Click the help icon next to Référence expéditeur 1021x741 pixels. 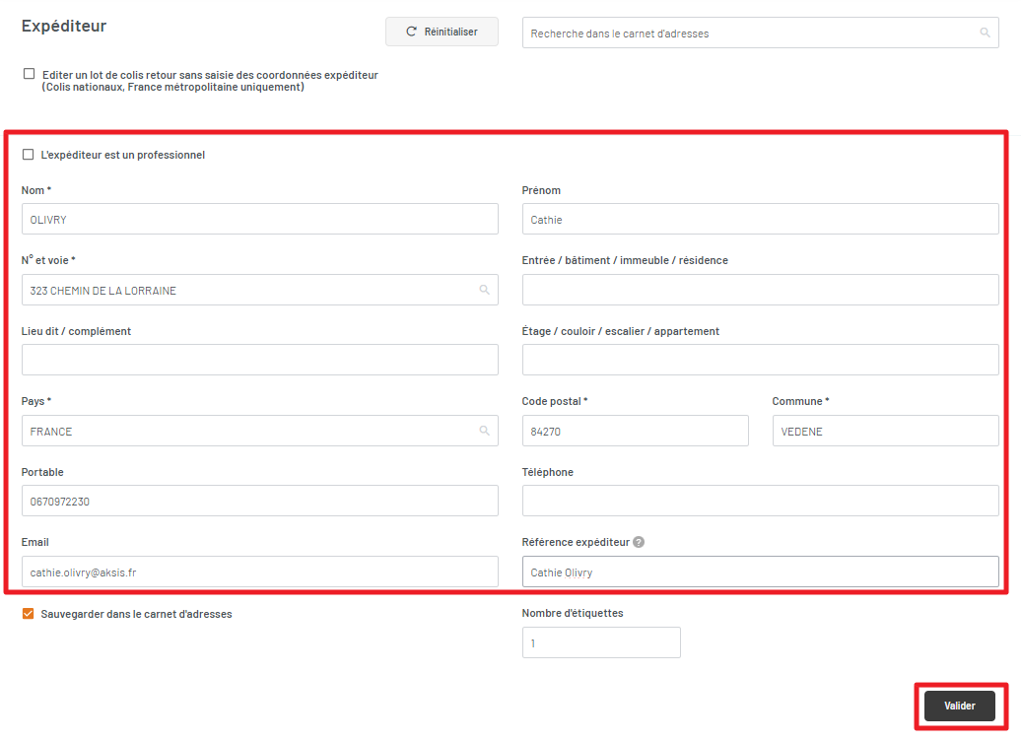tap(639, 542)
